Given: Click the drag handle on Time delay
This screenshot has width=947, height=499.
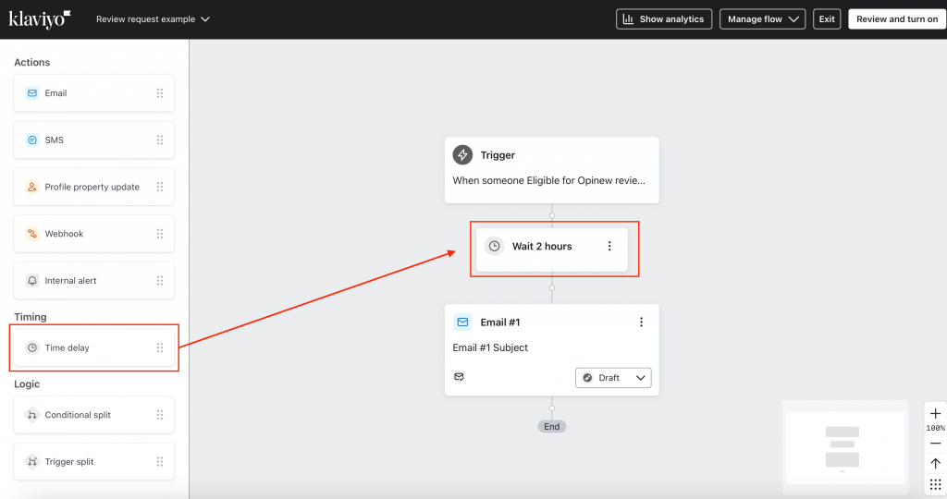Looking at the screenshot, I should point(160,347).
